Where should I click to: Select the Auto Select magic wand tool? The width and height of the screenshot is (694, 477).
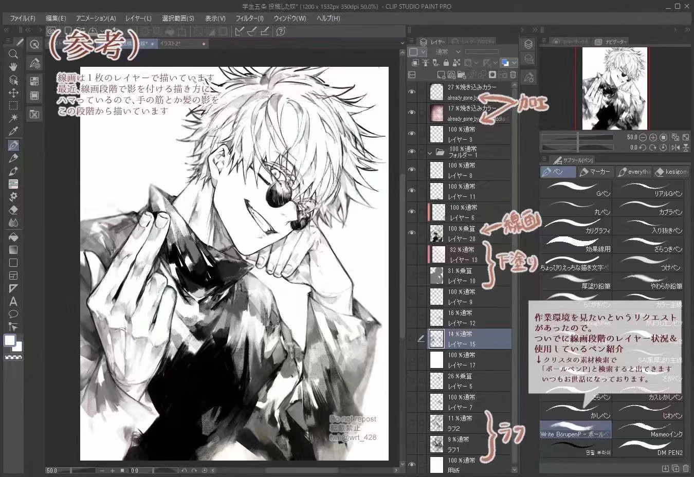click(x=13, y=118)
